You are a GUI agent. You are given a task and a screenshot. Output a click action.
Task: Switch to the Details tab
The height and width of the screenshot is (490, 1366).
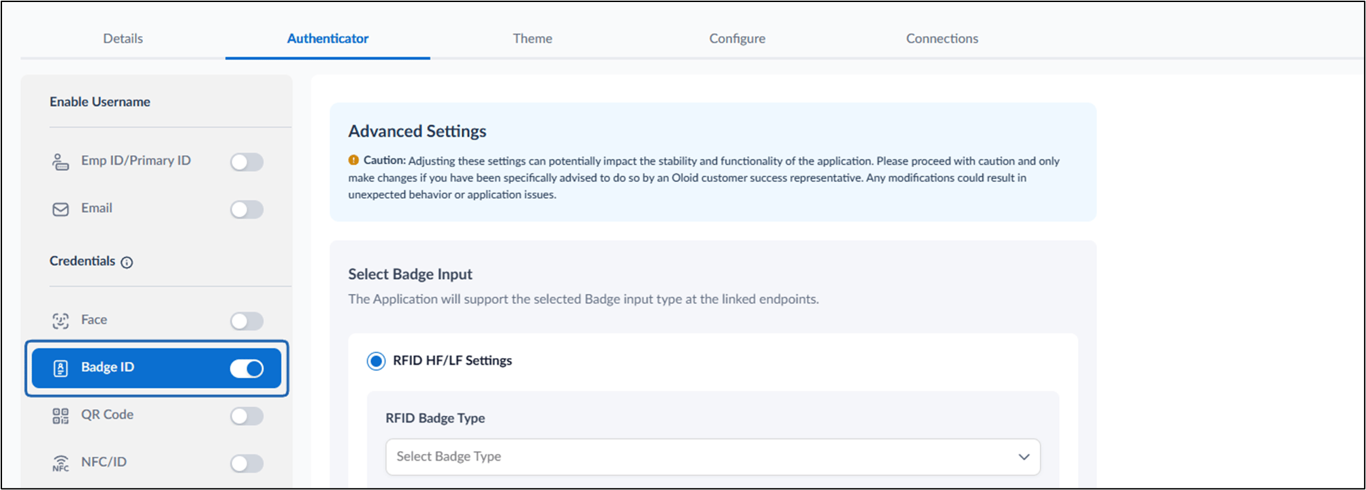(123, 39)
